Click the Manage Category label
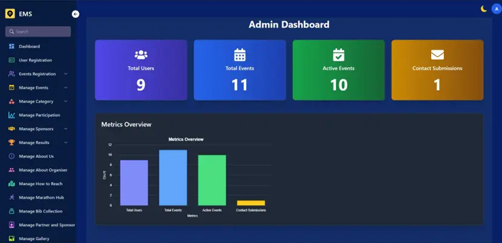Image resolution: width=502 pixels, height=243 pixels. (36, 101)
